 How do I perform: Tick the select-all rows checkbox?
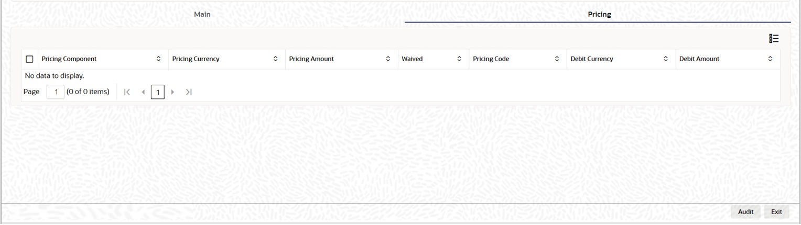[29, 59]
